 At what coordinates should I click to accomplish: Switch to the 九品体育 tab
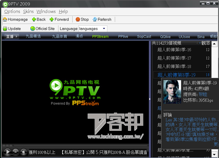point(59,36)
